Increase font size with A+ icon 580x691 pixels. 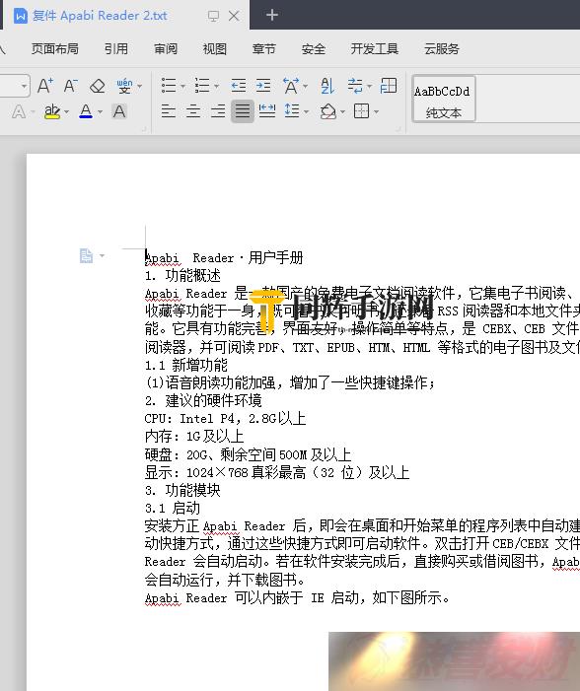click(45, 86)
